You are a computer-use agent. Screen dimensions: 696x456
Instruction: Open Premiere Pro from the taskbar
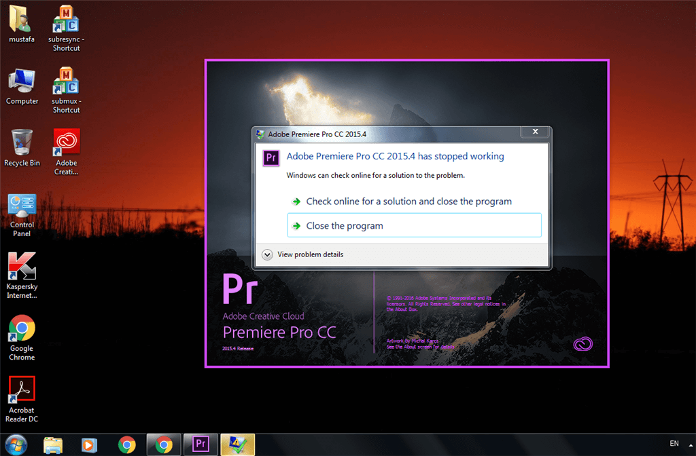[x=200, y=444]
